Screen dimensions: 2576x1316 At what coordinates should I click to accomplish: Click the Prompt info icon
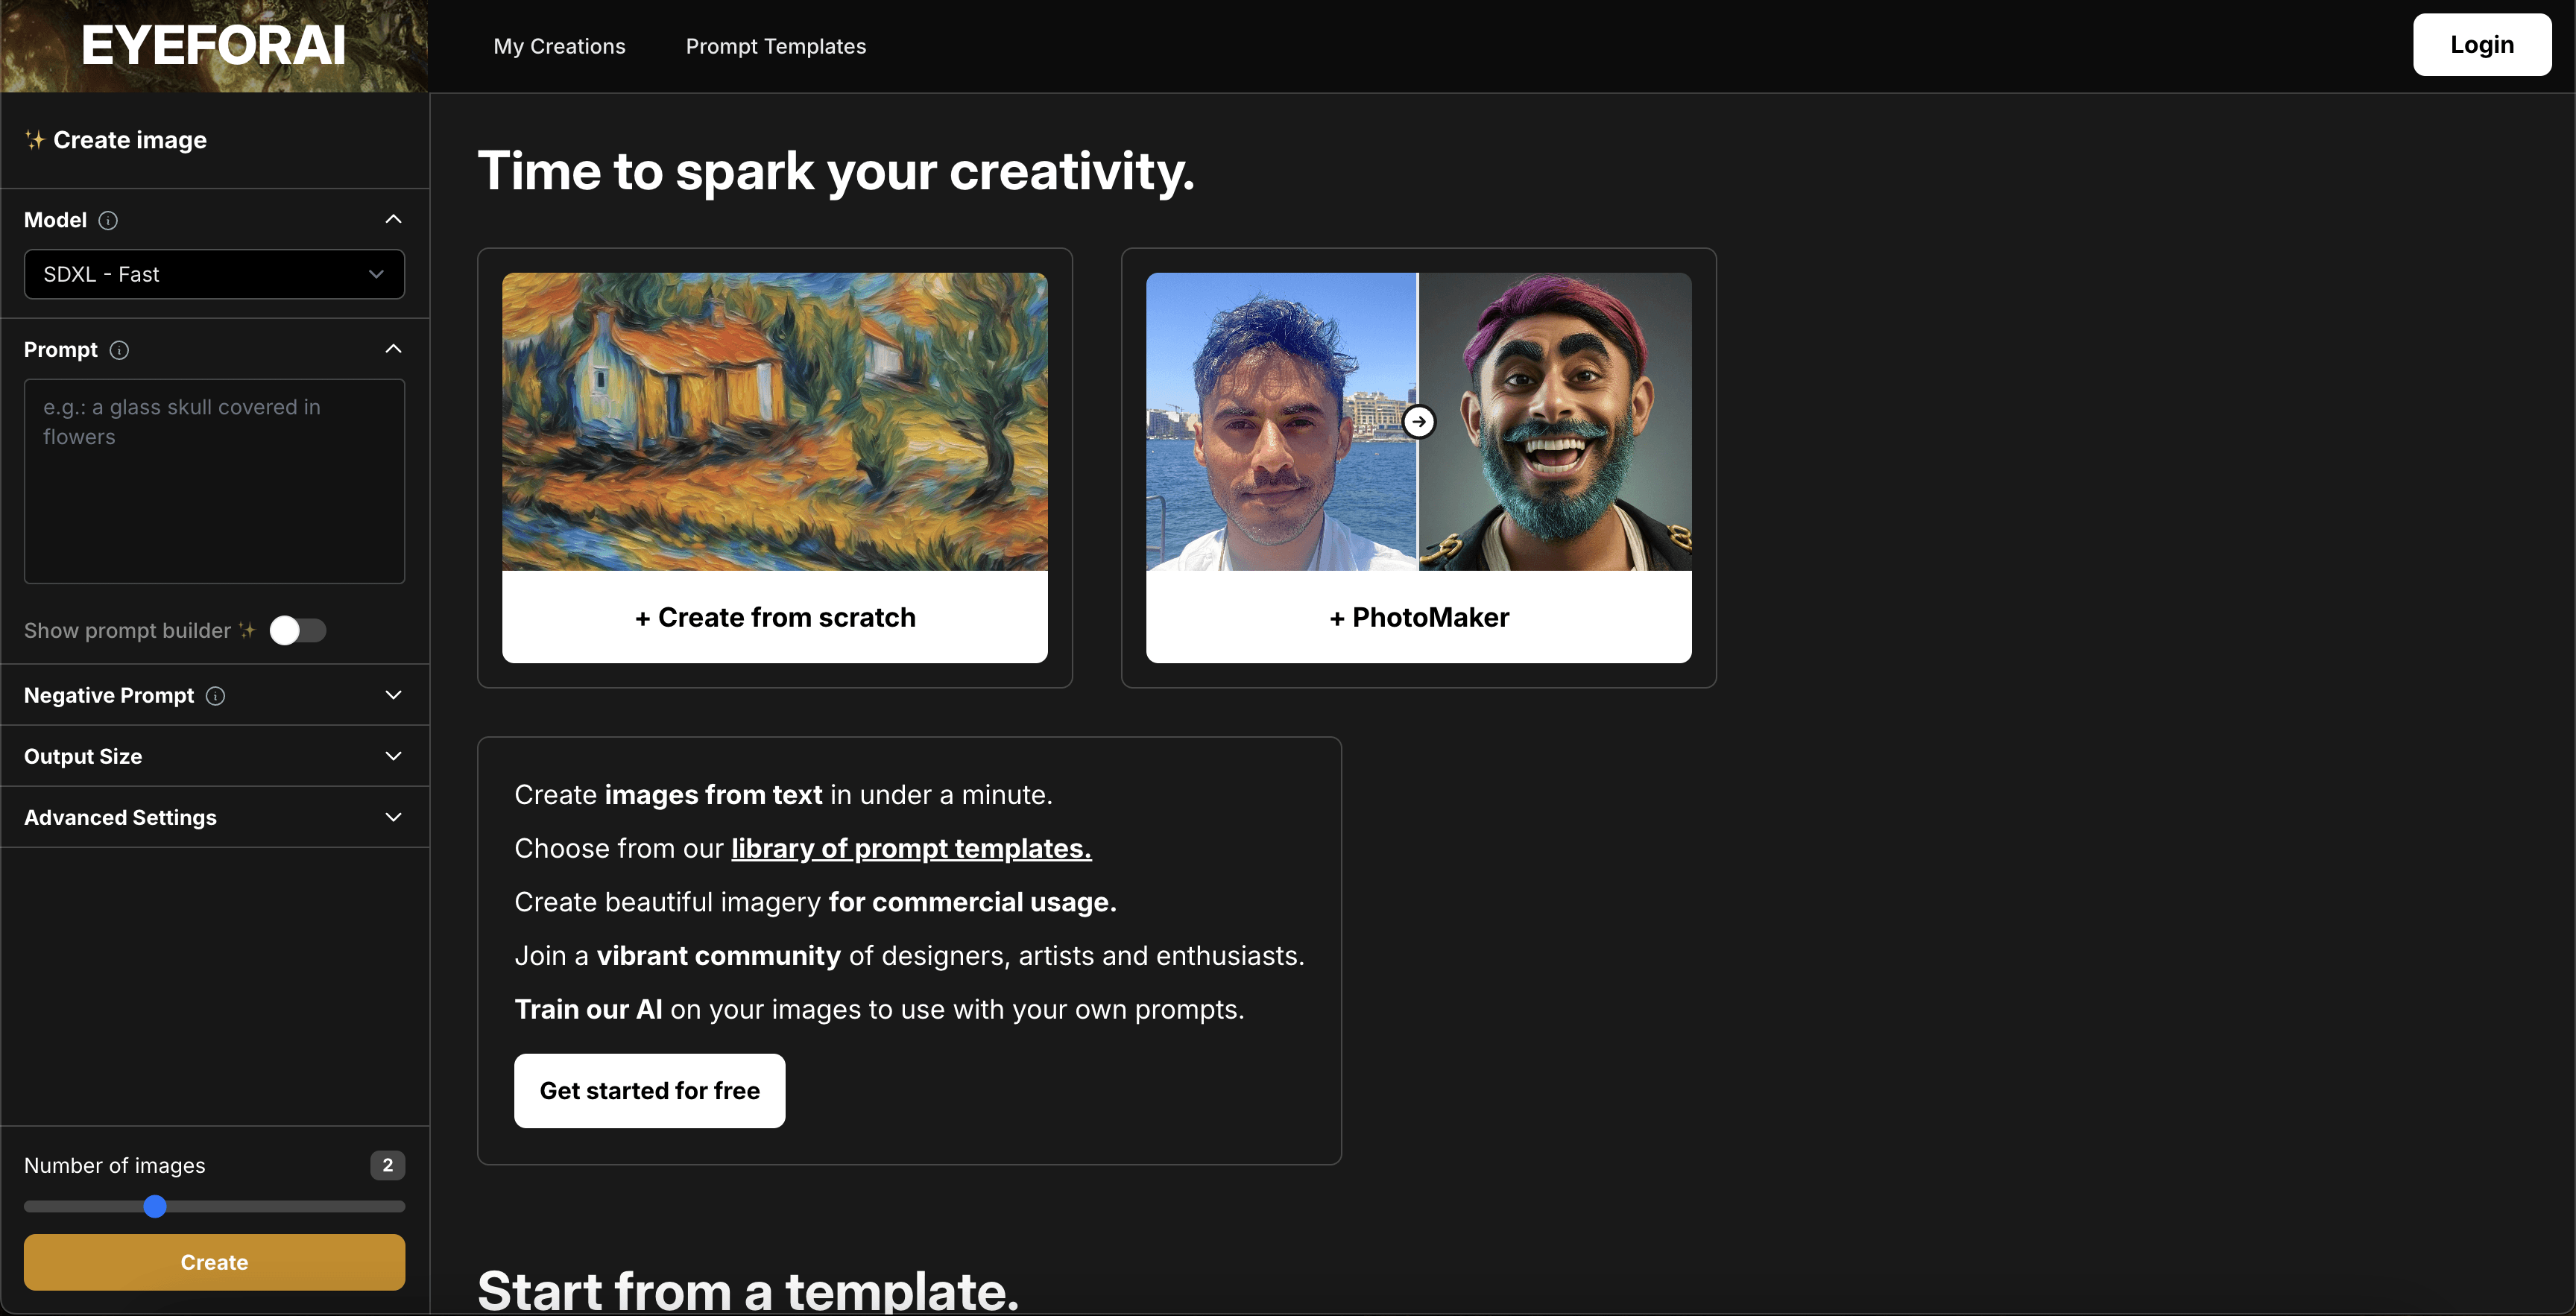(x=119, y=350)
